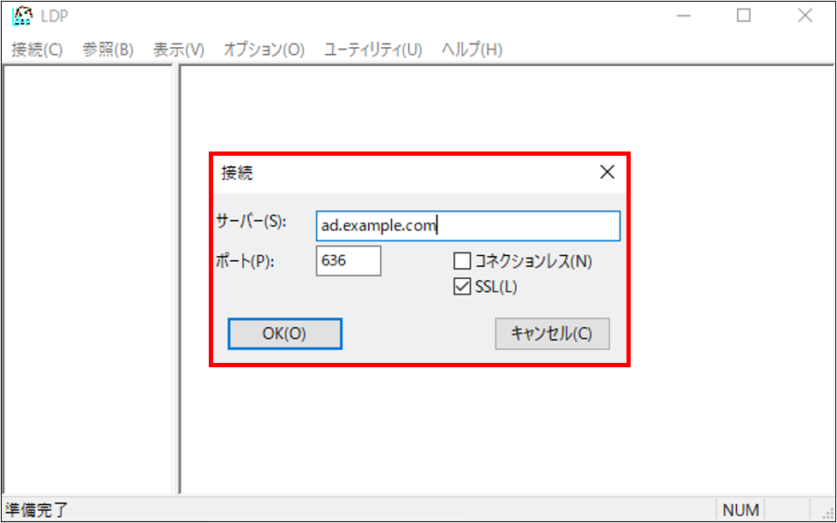Close the 接続 dialog with its X
The image size is (837, 523).
(607, 171)
